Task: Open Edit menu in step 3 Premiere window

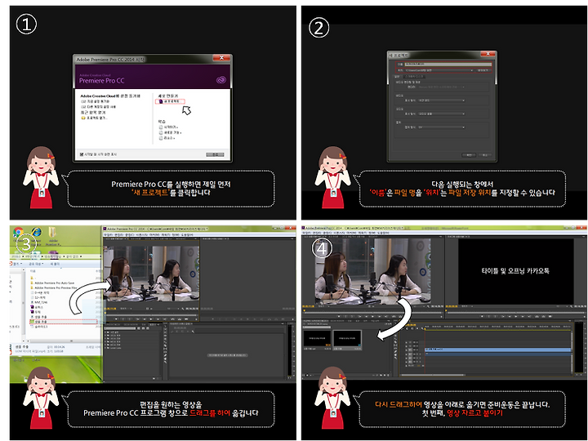Action: (x=119, y=234)
